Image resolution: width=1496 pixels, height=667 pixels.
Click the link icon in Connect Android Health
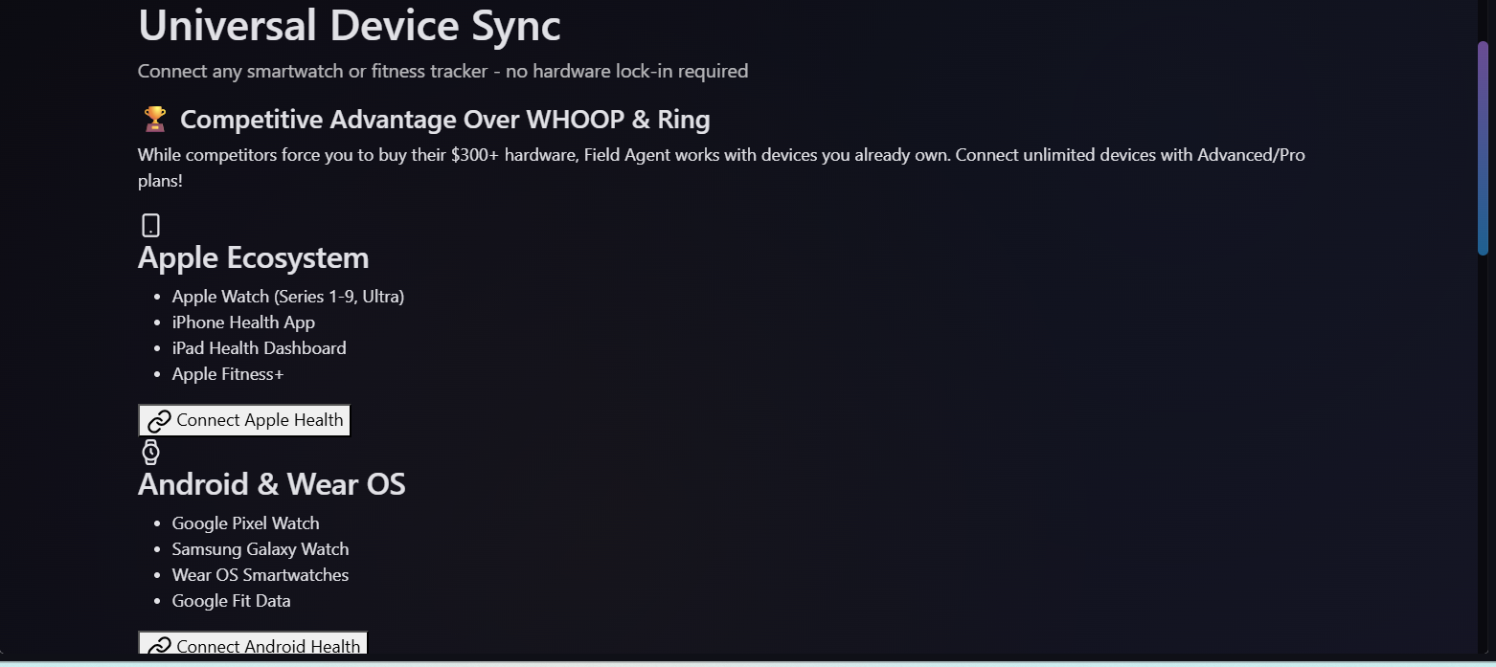click(159, 647)
